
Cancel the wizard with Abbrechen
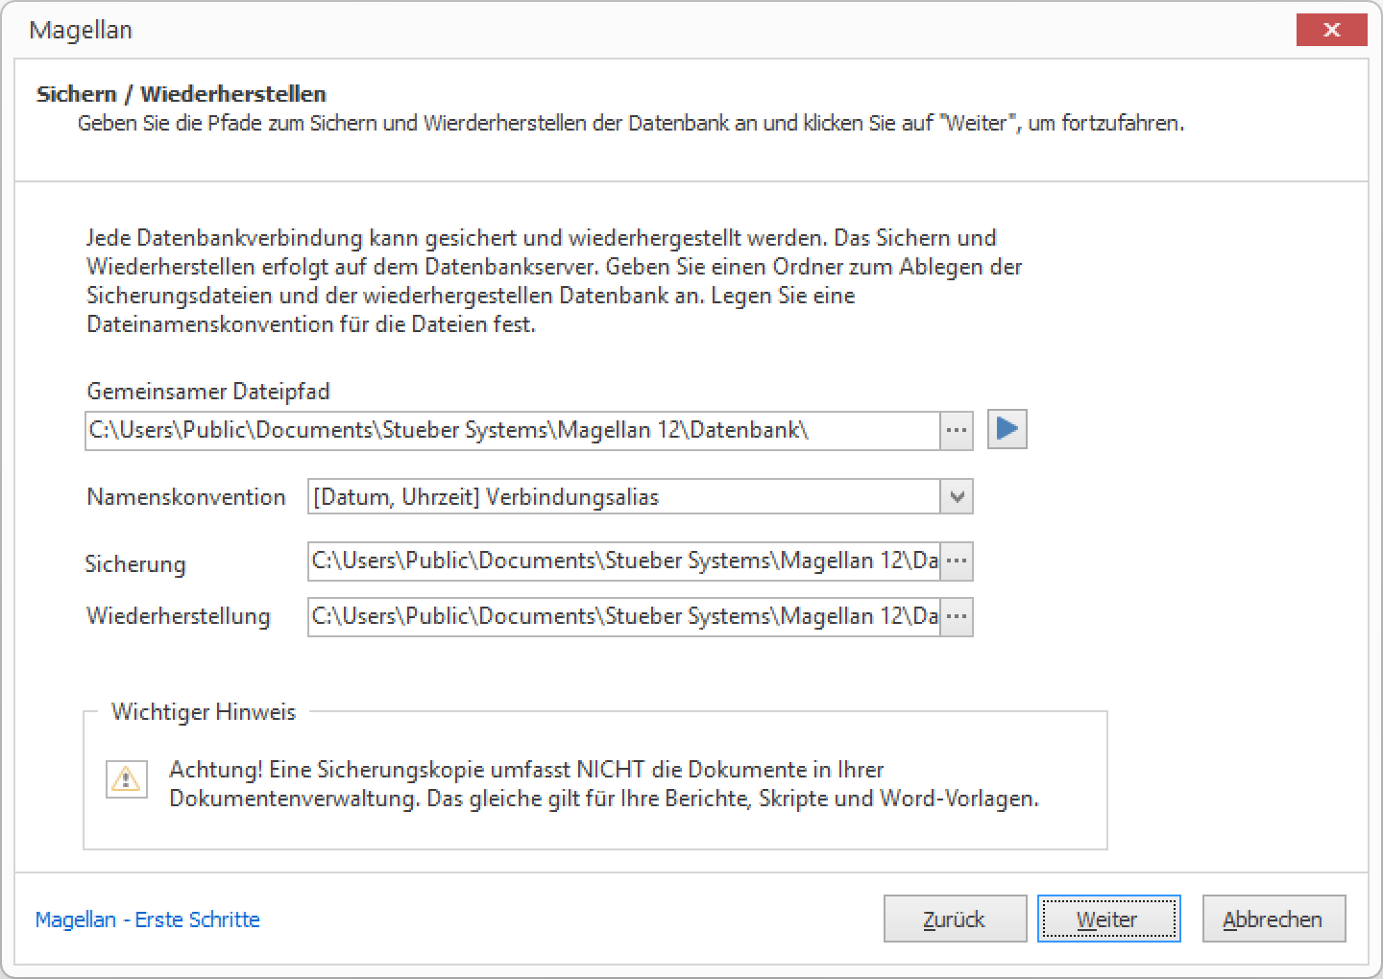1274,919
